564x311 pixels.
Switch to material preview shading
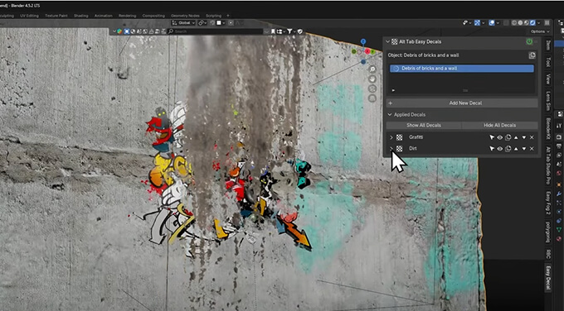pyautogui.click(x=527, y=22)
